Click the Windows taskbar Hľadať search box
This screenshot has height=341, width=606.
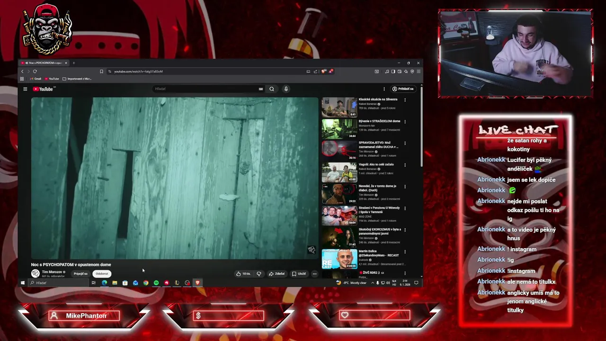click(58, 283)
